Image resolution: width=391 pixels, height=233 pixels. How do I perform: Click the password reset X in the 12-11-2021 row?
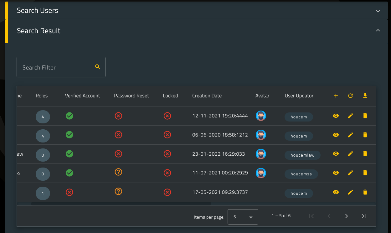click(x=118, y=116)
